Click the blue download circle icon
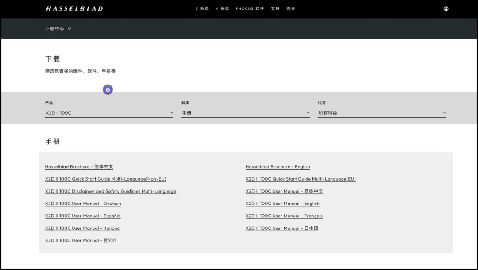 pyautogui.click(x=108, y=89)
